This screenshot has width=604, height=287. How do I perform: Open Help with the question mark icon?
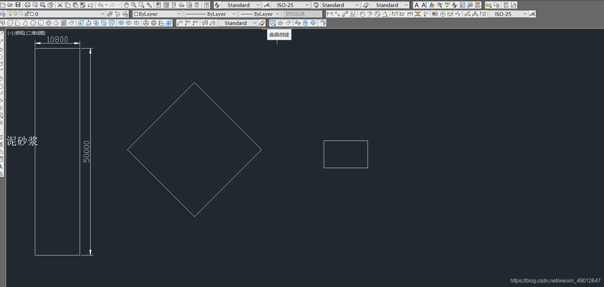[207, 5]
